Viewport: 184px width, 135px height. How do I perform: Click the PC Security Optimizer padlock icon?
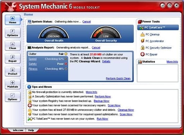pyautogui.click(x=142, y=48)
